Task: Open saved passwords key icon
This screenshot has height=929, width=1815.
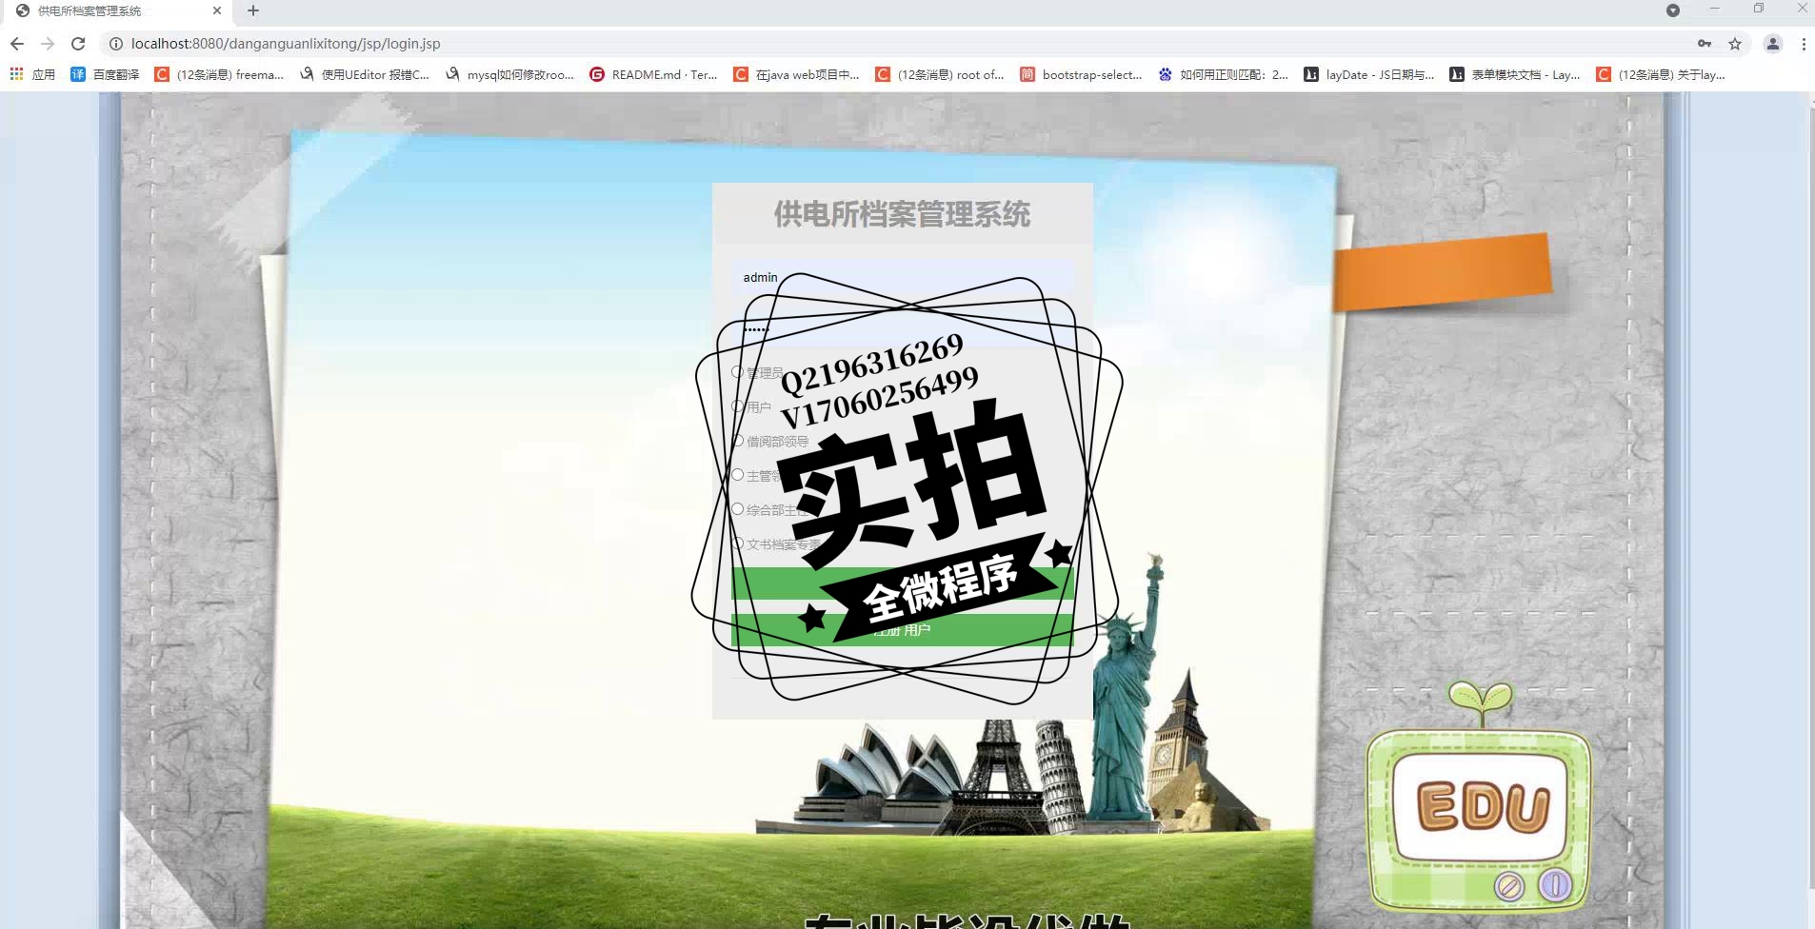Action: (x=1705, y=44)
